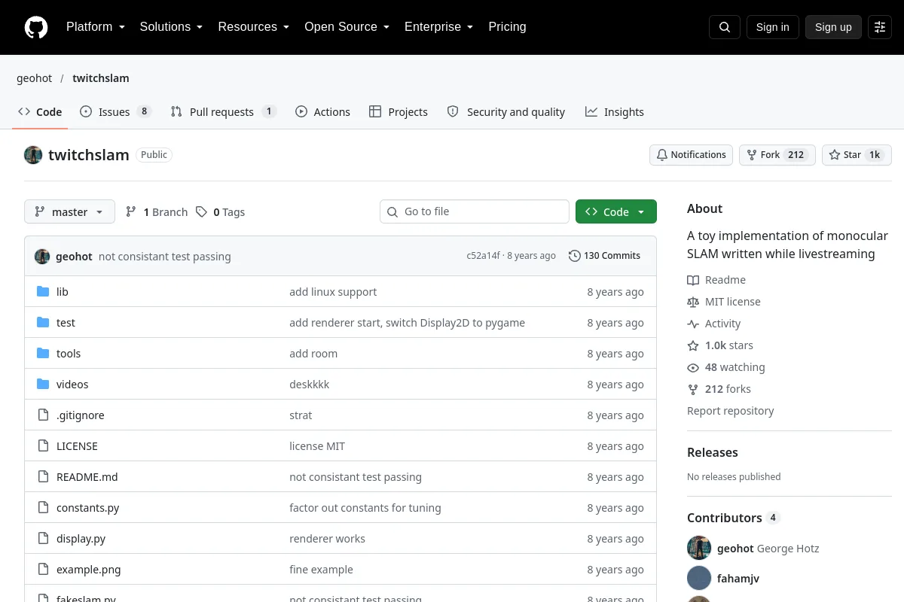Image resolution: width=904 pixels, height=602 pixels.
Task: Click the geohot owner breadcrumb link
Action: tap(35, 78)
